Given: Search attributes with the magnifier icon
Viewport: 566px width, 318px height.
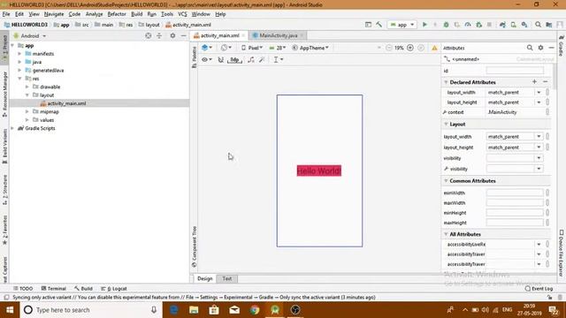Looking at the screenshot, I should tap(530, 48).
